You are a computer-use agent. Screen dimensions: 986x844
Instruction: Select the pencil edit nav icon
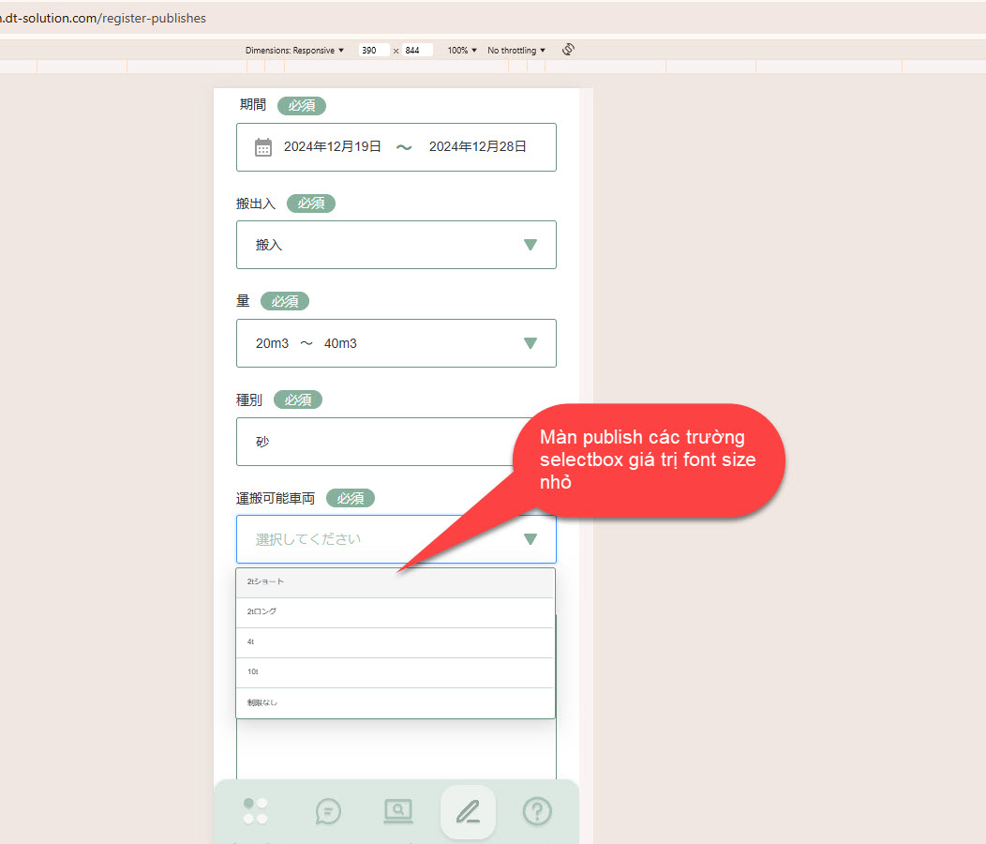[x=468, y=811]
